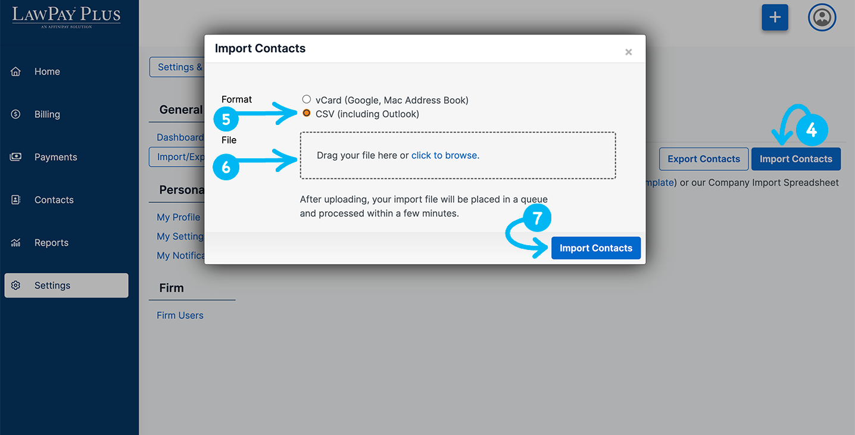Select the CSV format radio button
The width and height of the screenshot is (855, 435).
[307, 113]
